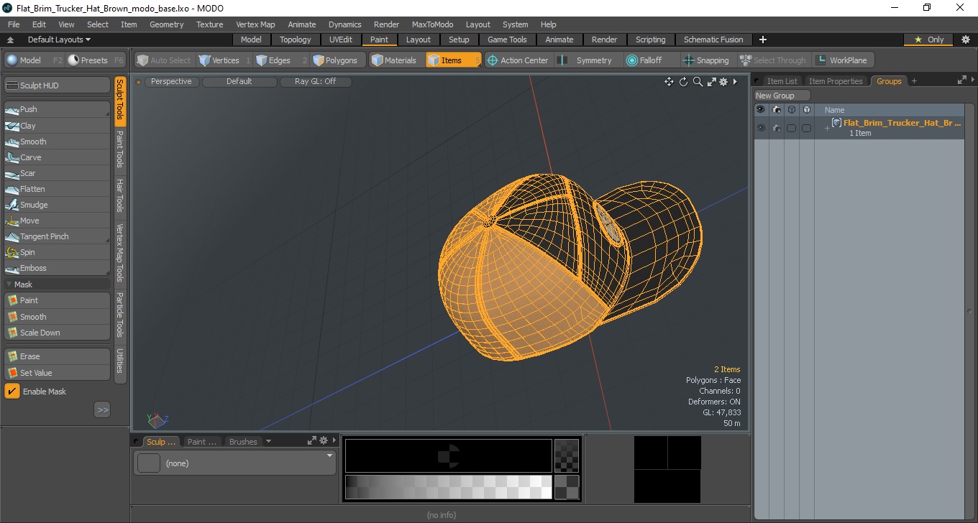This screenshot has height=523, width=978.
Task: Select the Flatten sculpt tool
Action: coord(57,189)
